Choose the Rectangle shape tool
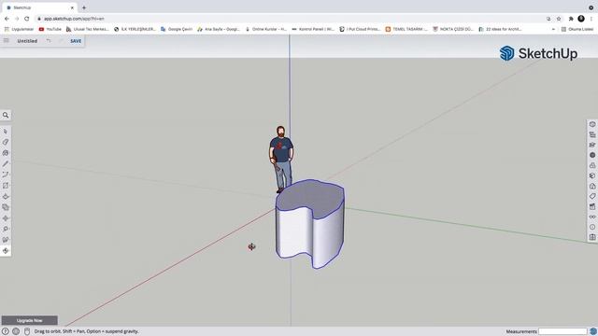This screenshot has height=336, width=598. [6, 186]
